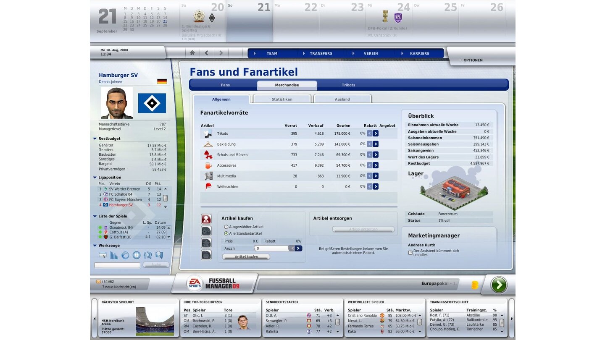This screenshot has height=340, width=605.
Task: Navigate back with the left arrow icon
Action: click(206, 53)
